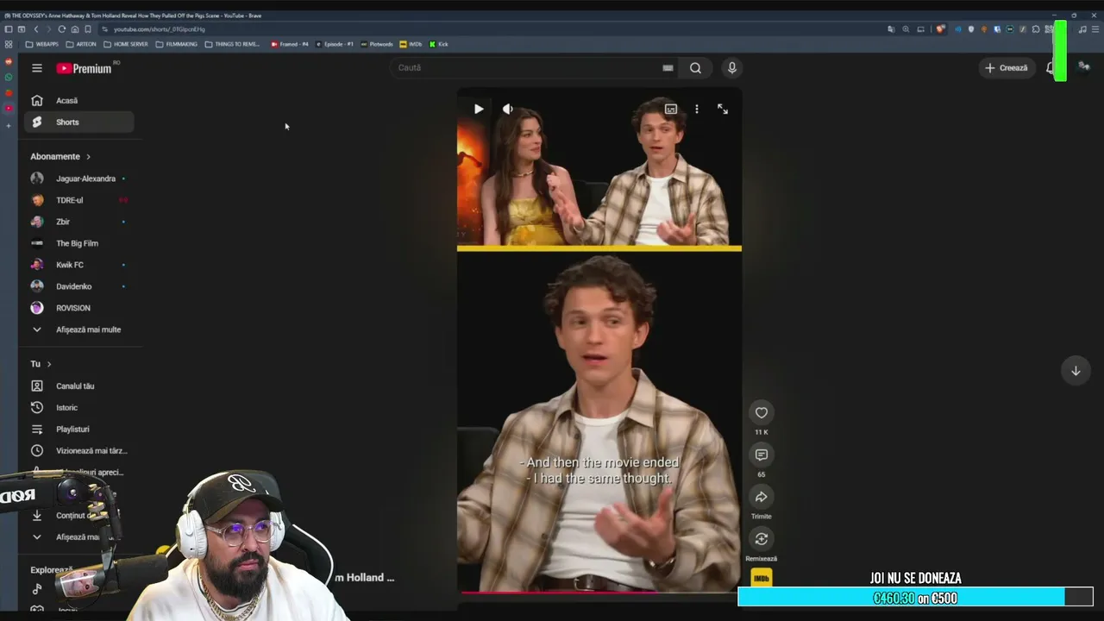Image resolution: width=1104 pixels, height=621 pixels.
Task: Open the IMDb bookmark
Action: [411, 44]
